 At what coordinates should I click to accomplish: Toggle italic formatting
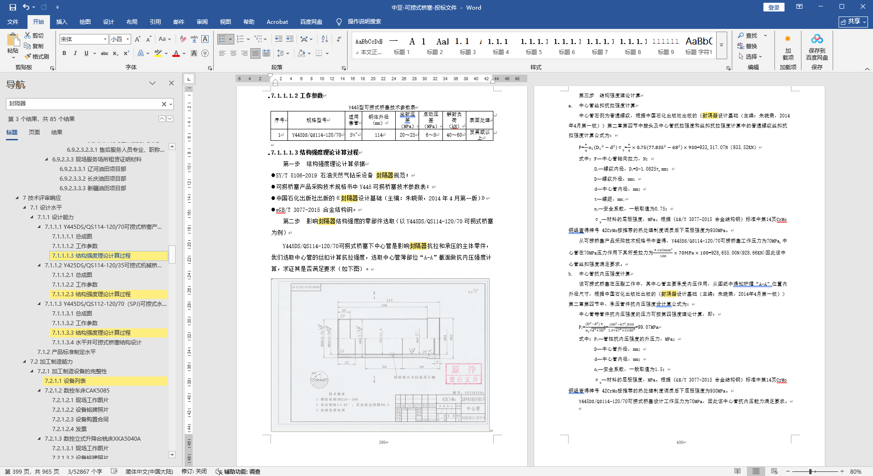point(75,53)
